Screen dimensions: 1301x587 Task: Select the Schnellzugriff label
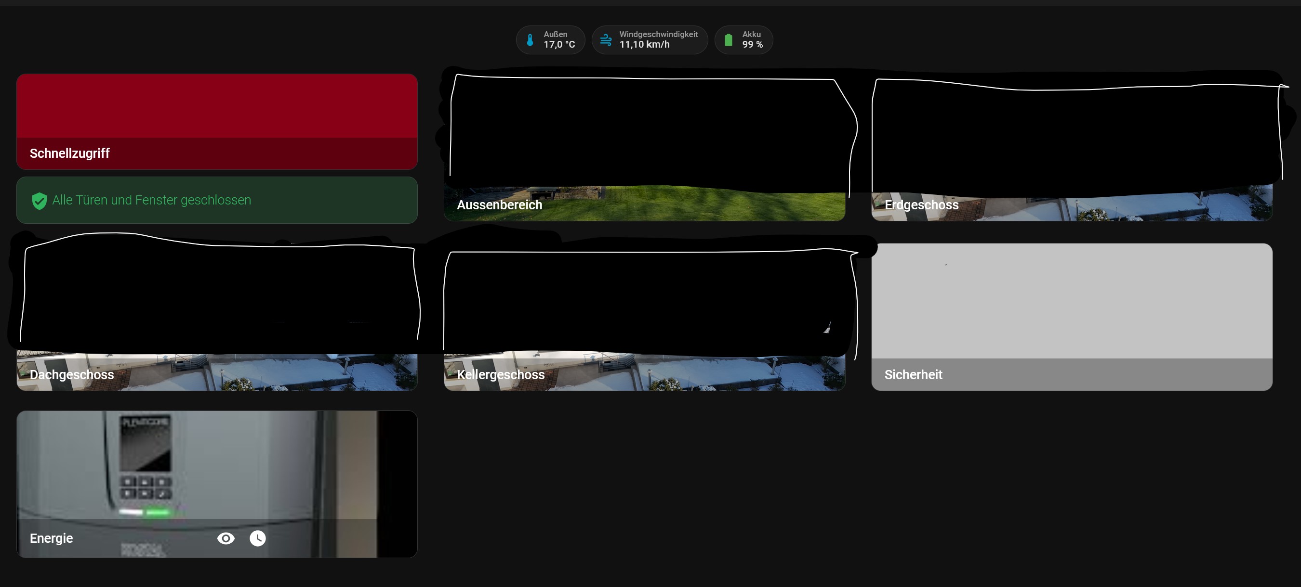point(70,153)
